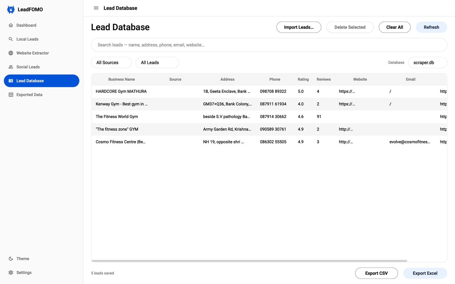Screen dimensions: 455x284
Task: Refresh the lead database
Action: tap(431, 27)
